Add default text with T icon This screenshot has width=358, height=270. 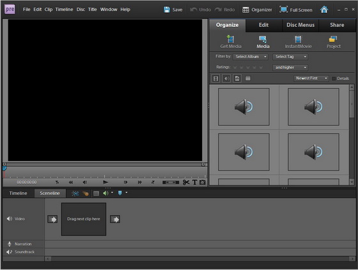pyautogui.click(x=194, y=182)
